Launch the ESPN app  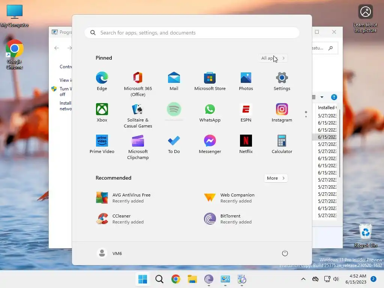[246, 112]
